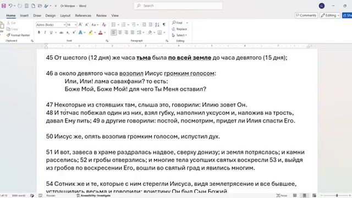The image size is (352, 198).
Task: Decrease the paragraph indent
Action: [144, 24]
